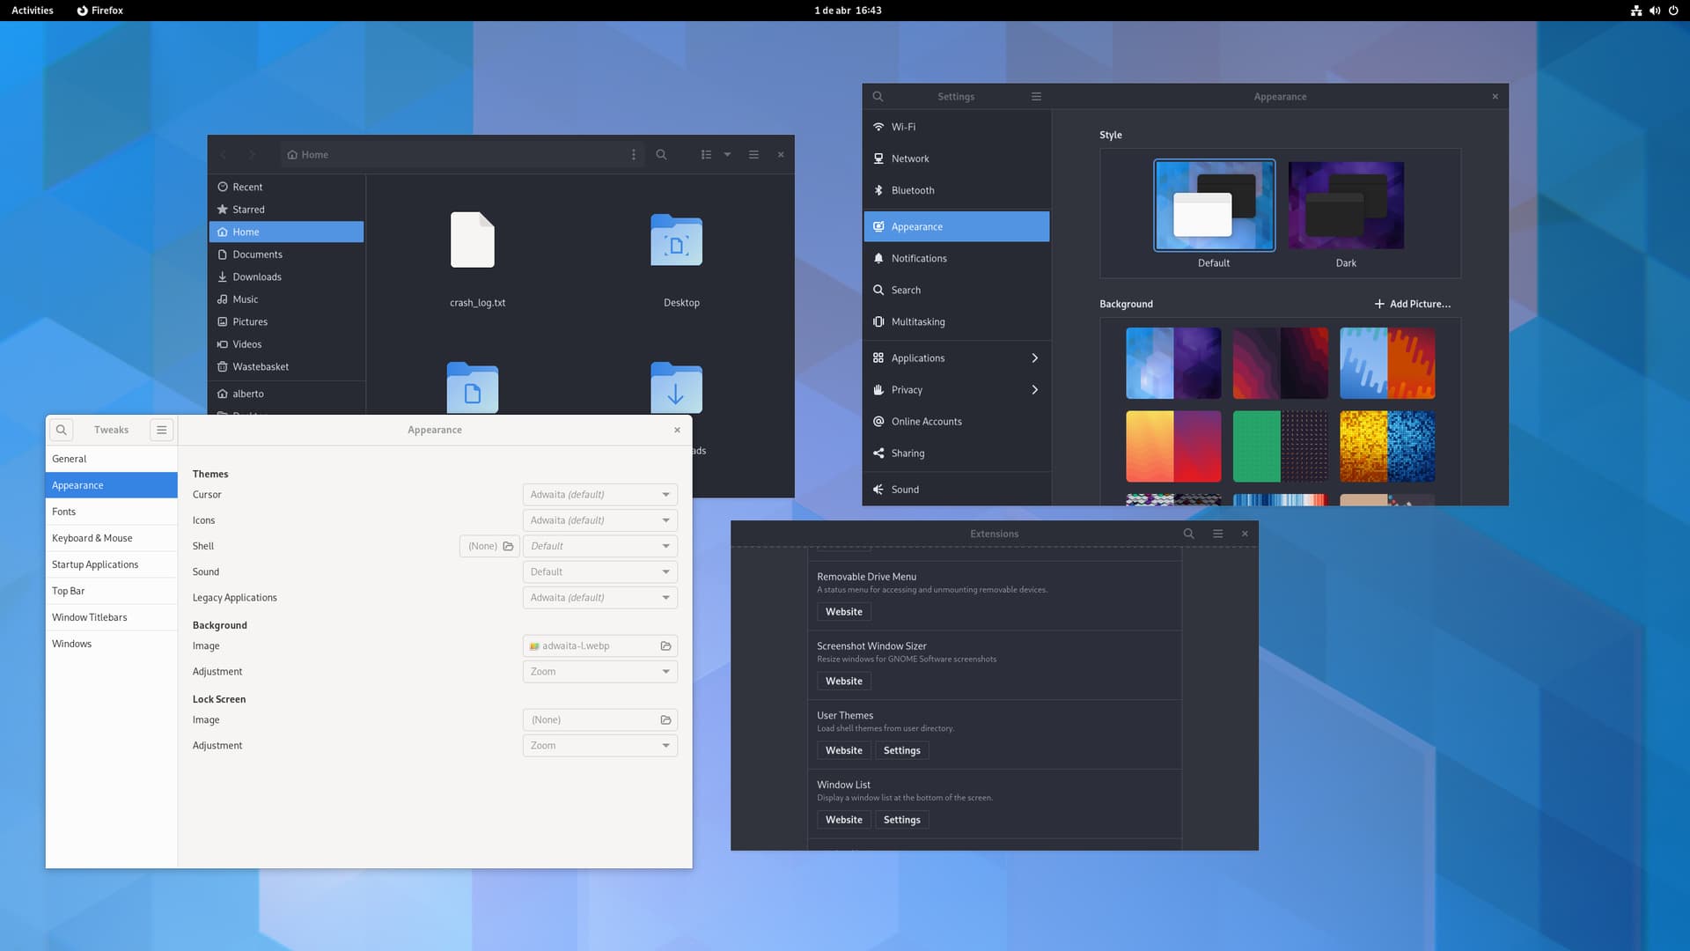Viewport: 1690px width, 951px height.
Task: Select Bluetooth in Settings sidebar
Action: [957, 190]
